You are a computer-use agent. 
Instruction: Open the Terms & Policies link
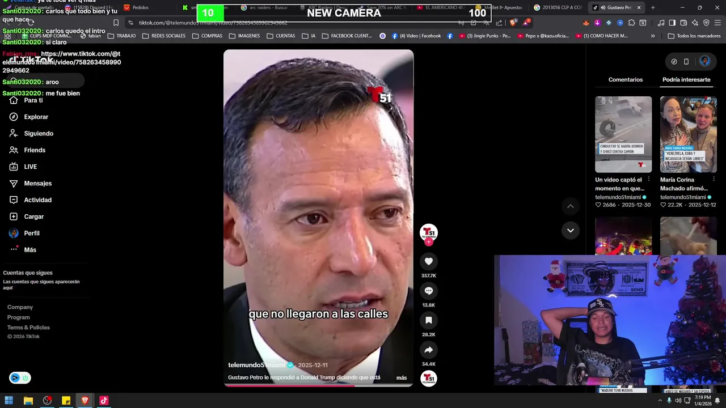click(x=28, y=328)
